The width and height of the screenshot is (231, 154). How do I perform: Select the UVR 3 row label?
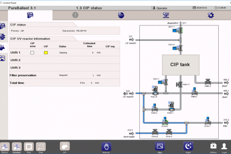15,68
